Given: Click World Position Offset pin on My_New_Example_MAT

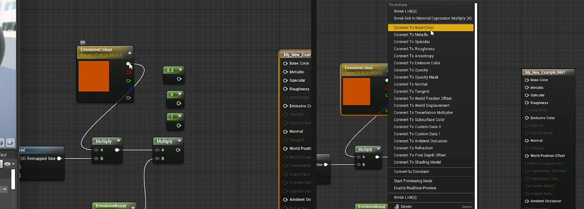Looking at the screenshot, I should [527, 156].
